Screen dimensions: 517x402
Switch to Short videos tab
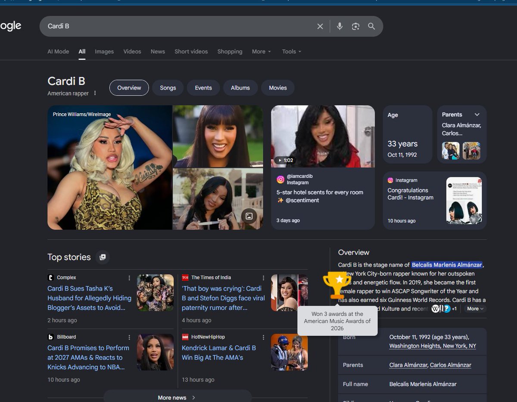pos(191,51)
